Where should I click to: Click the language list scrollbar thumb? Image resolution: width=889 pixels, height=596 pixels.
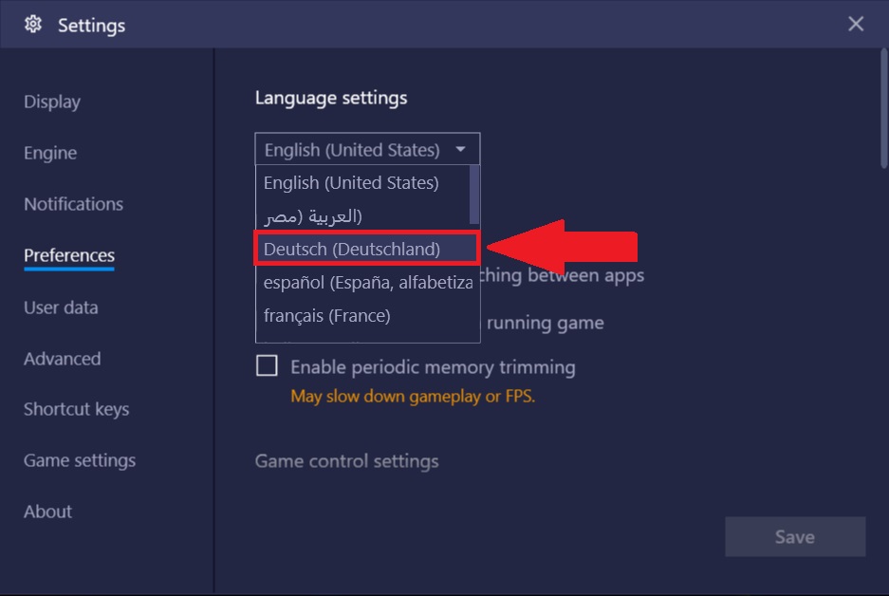point(474,195)
